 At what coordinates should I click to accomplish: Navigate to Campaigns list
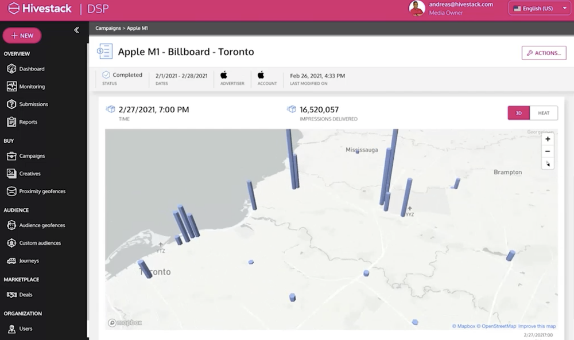click(32, 156)
